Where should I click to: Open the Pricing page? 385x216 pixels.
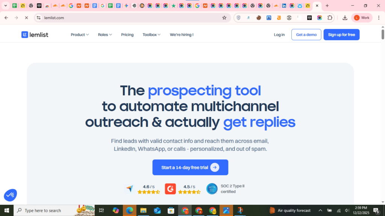127,34
